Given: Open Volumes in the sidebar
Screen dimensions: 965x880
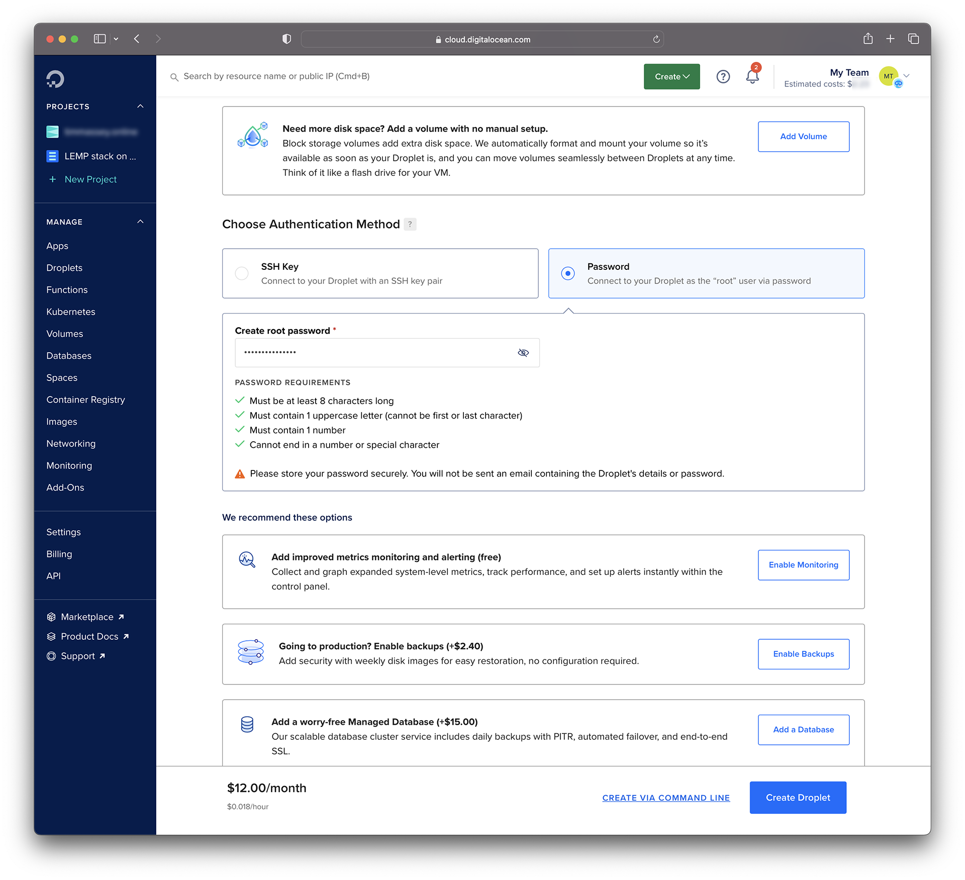Looking at the screenshot, I should pos(65,334).
